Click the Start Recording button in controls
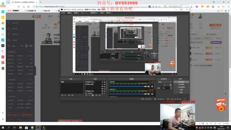The image size is (231, 130). pos(181,84)
